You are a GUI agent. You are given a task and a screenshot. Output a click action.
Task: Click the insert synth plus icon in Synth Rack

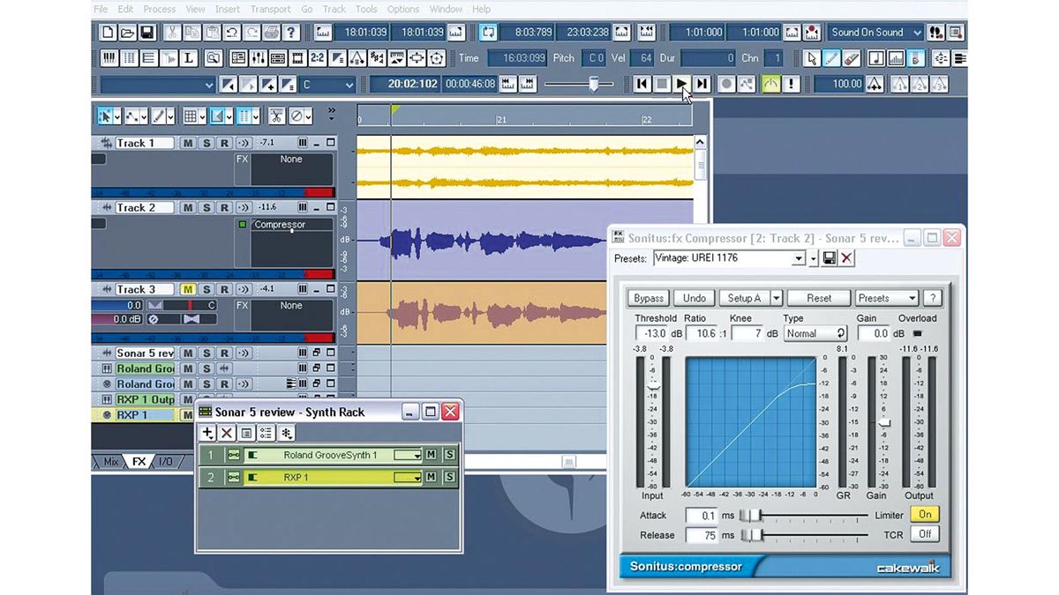click(207, 433)
